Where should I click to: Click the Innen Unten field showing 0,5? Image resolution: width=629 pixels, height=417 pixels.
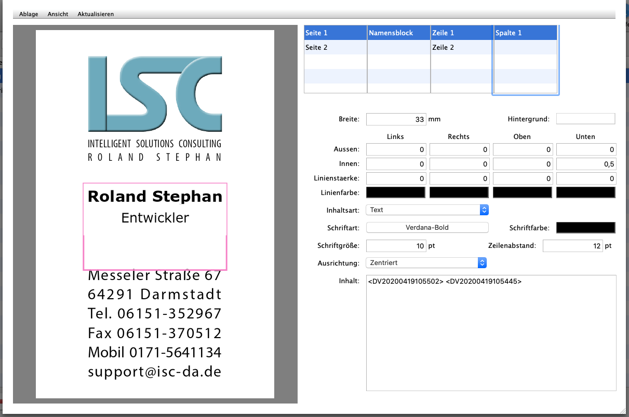(x=585, y=164)
